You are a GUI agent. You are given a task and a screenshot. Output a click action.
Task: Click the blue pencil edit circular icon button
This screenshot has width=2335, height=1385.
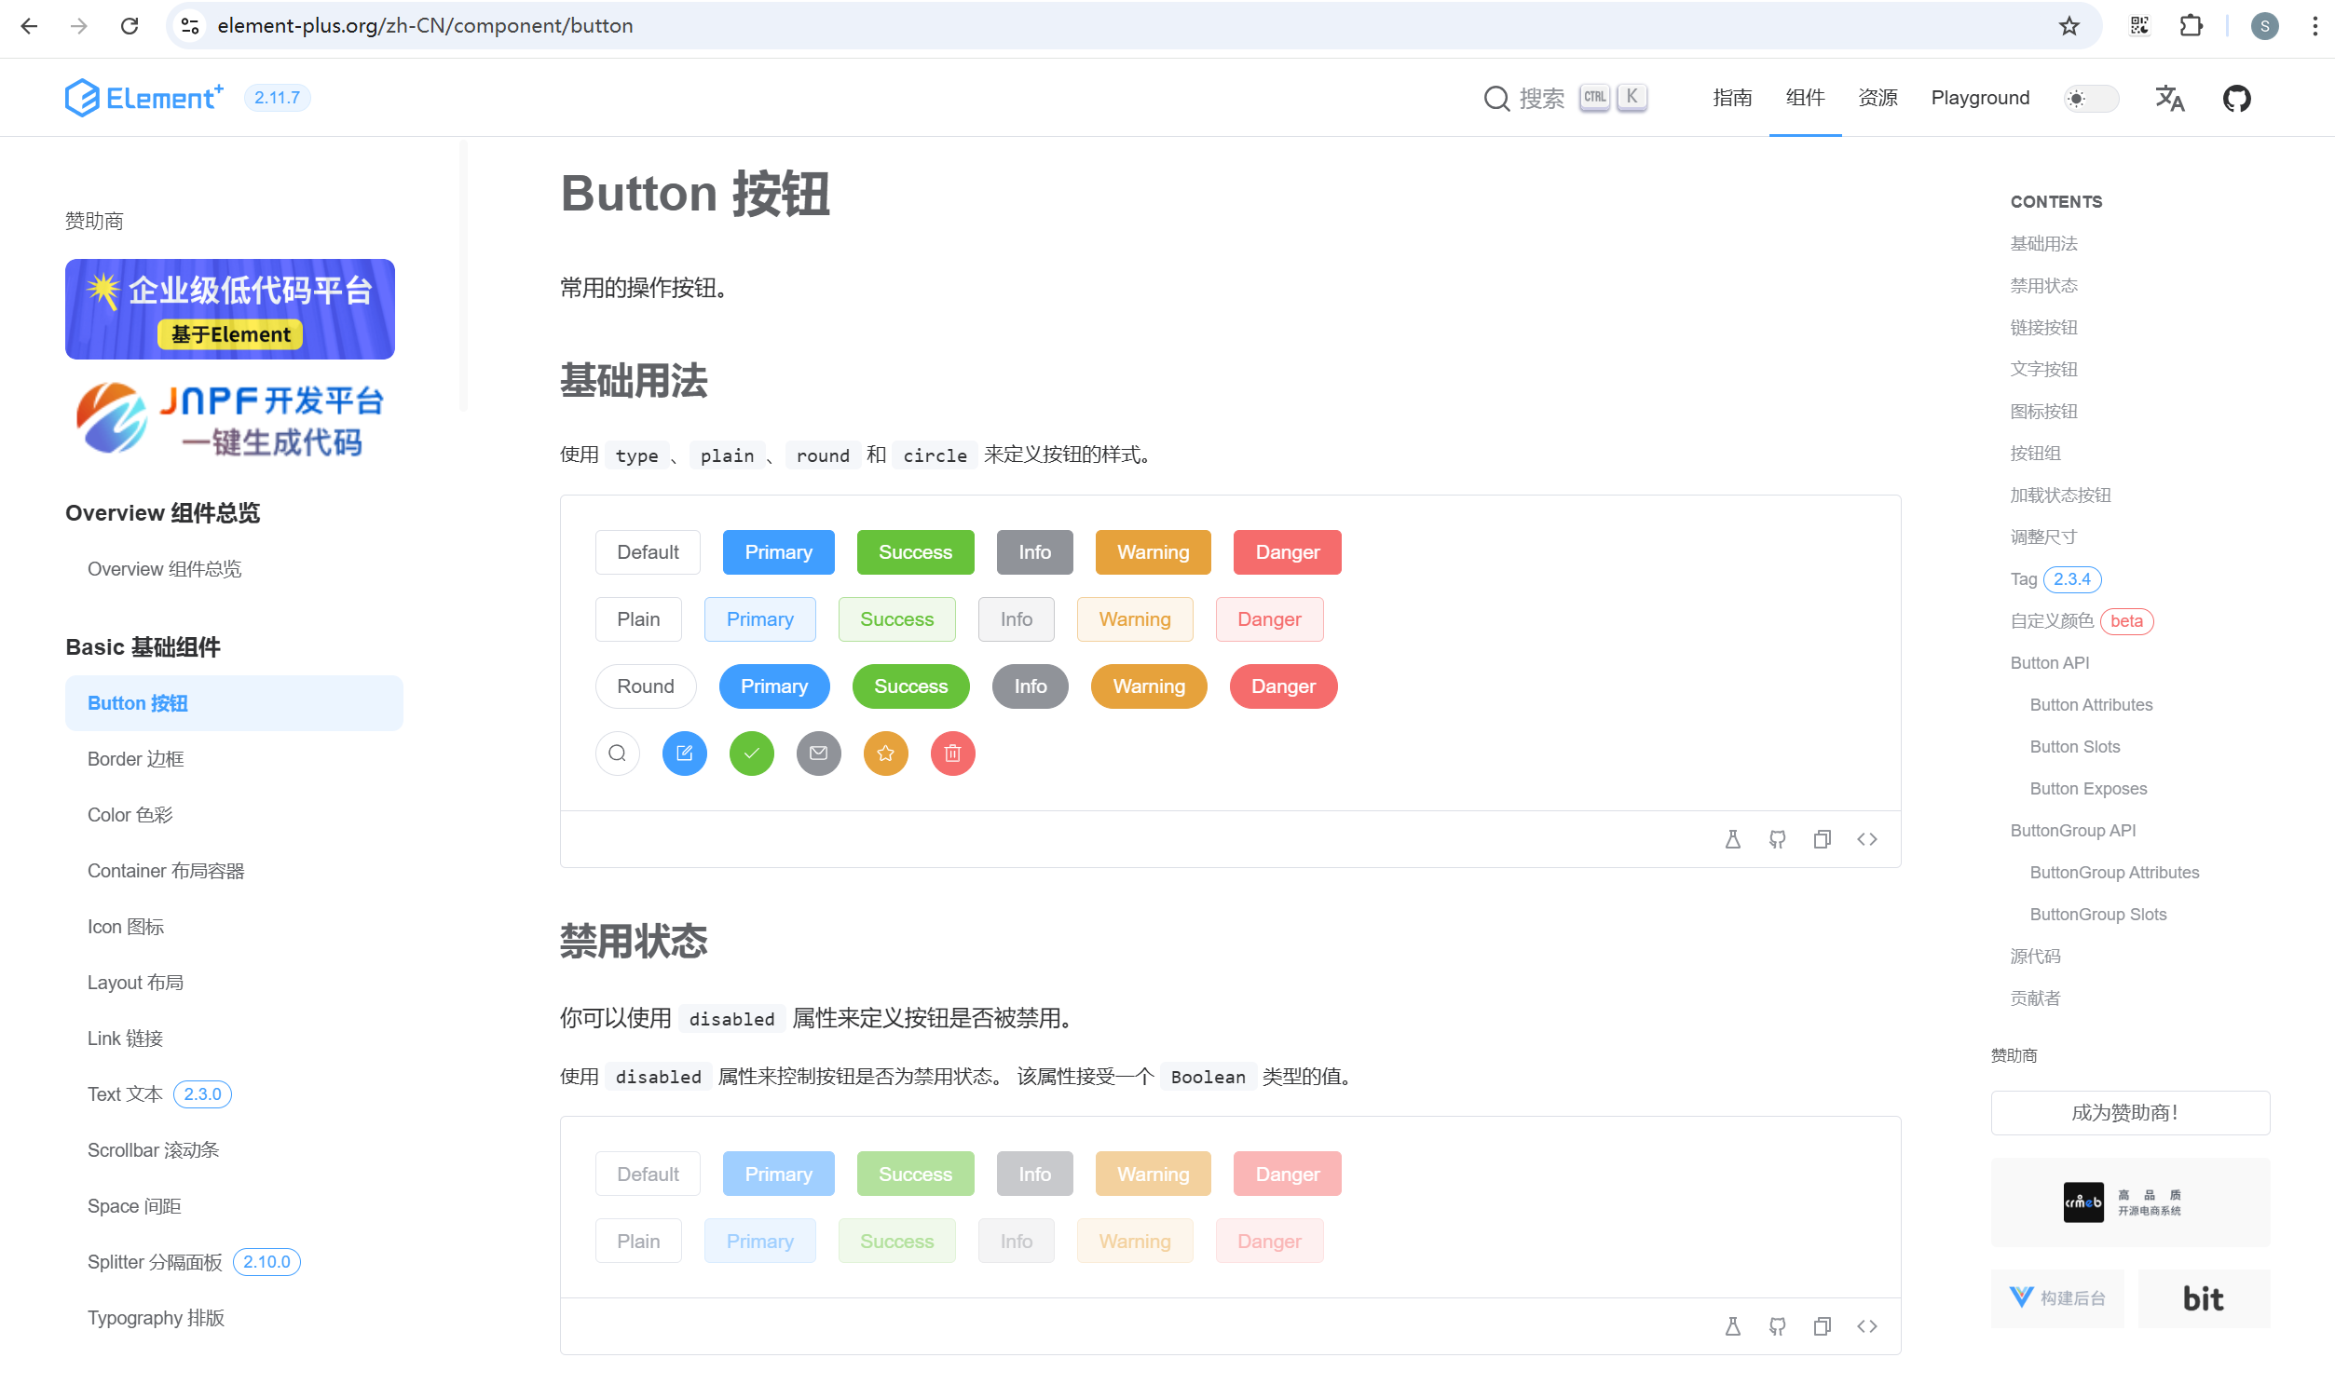(x=684, y=754)
